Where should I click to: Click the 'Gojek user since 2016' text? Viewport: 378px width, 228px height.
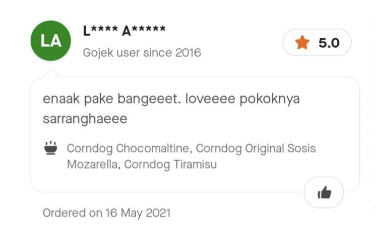tap(142, 53)
